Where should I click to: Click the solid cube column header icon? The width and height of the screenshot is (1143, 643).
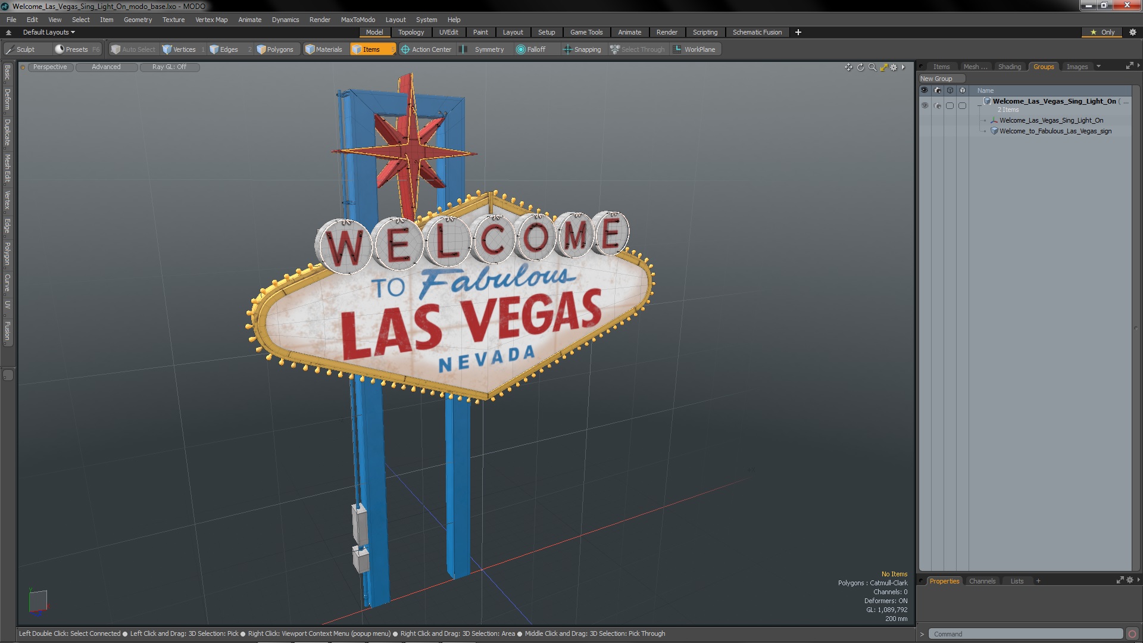(x=963, y=90)
